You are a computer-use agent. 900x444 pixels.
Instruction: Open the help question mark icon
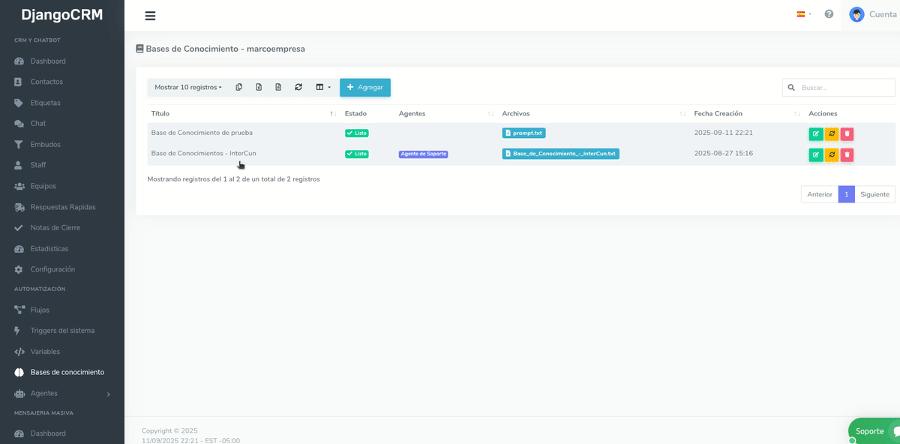click(829, 14)
